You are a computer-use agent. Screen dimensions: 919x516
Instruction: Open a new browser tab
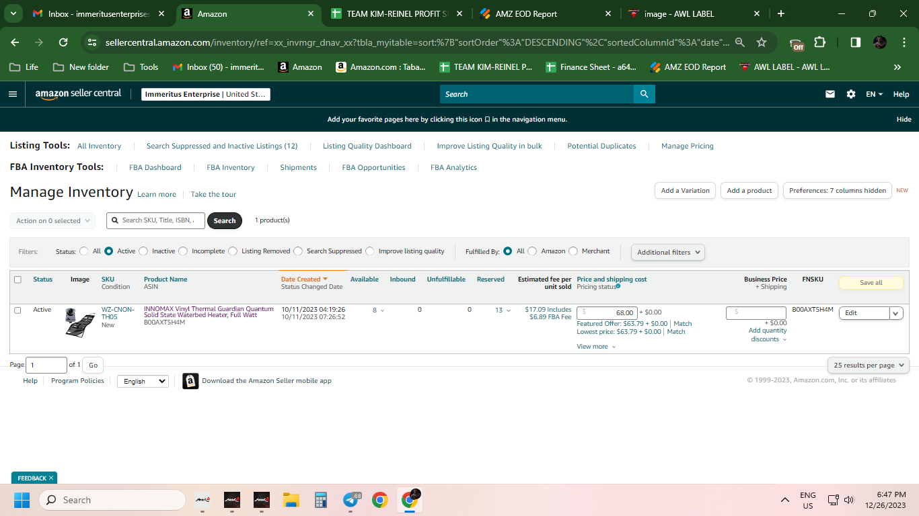780,13
